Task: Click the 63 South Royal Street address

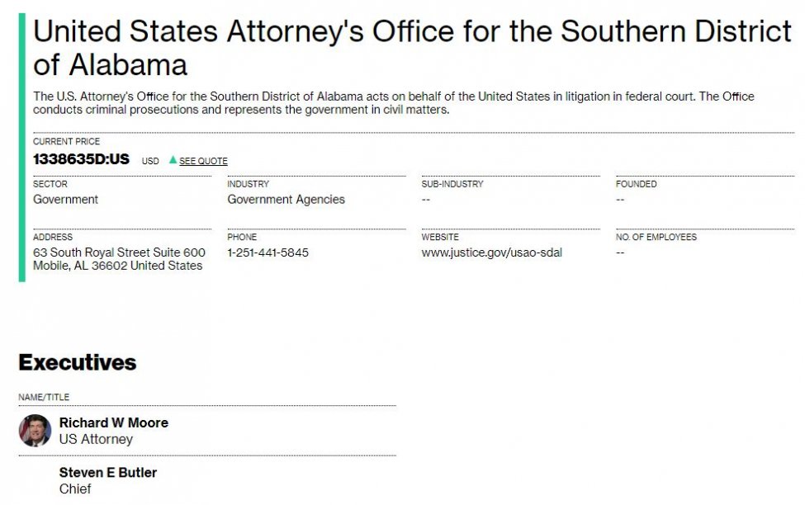Action: (x=119, y=259)
